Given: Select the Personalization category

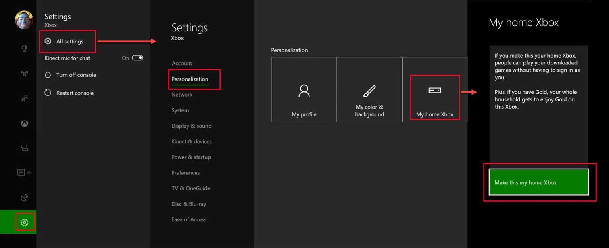Looking at the screenshot, I should pos(190,79).
